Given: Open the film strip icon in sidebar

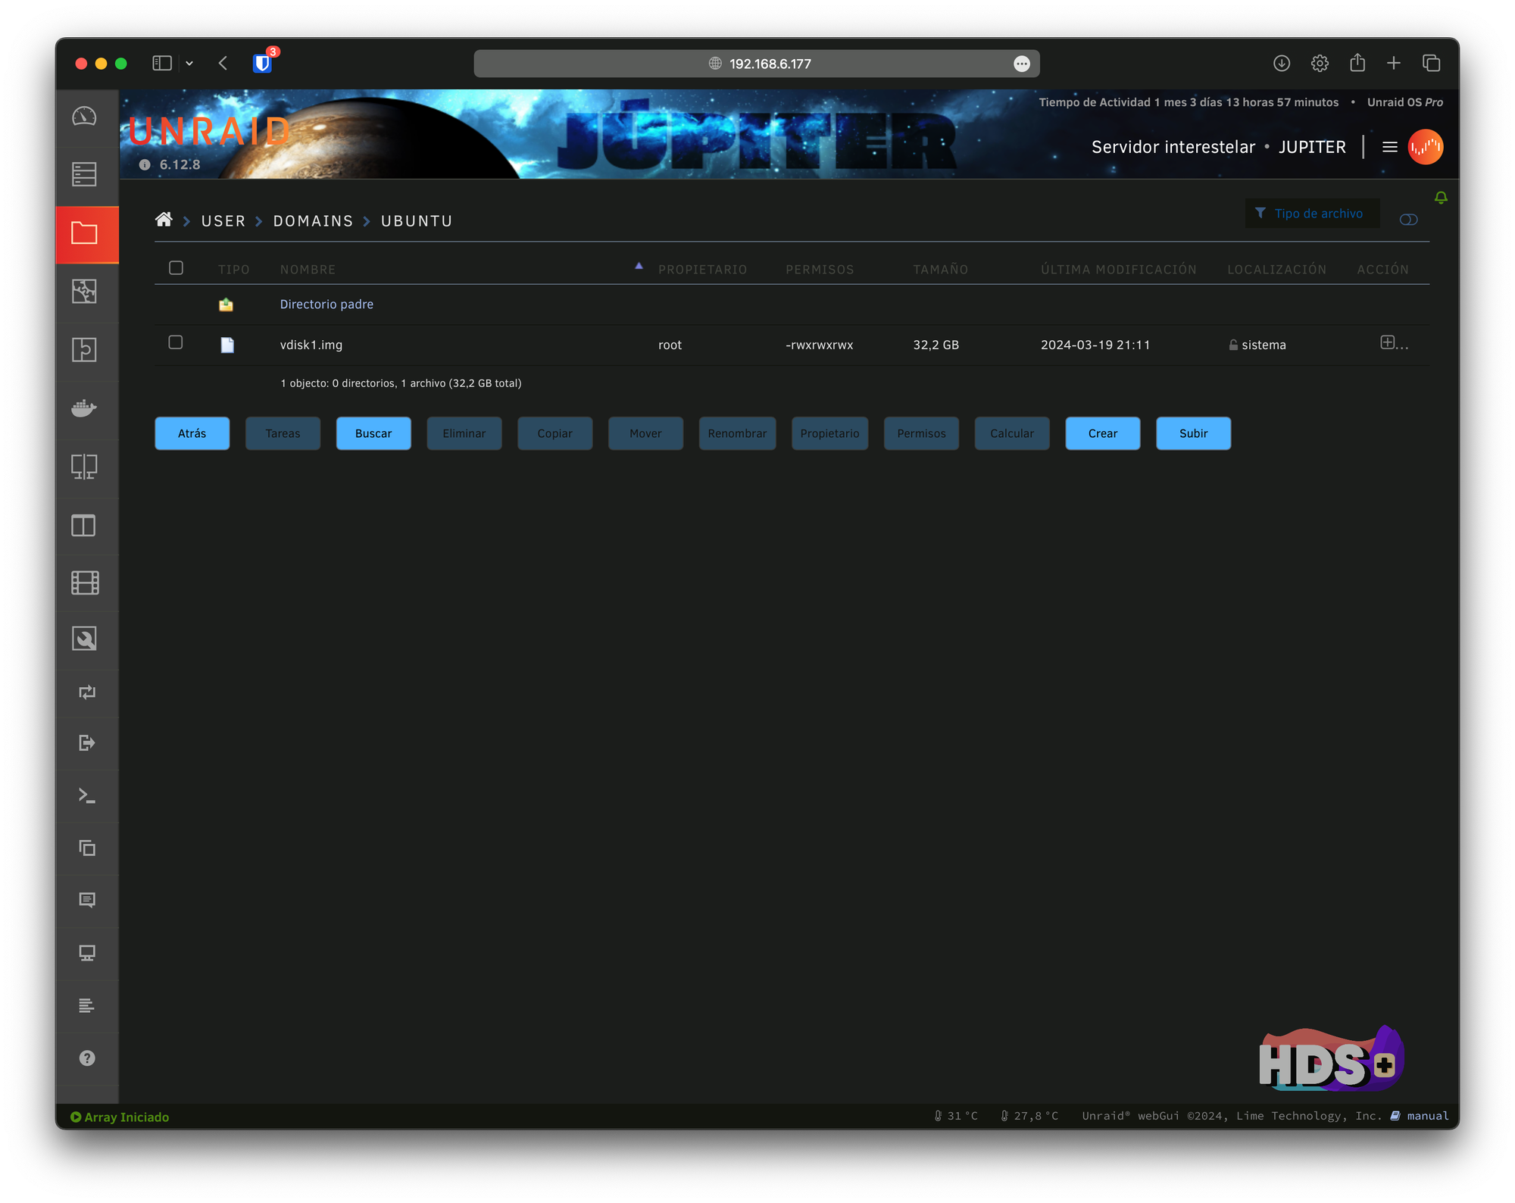Looking at the screenshot, I should tap(84, 583).
